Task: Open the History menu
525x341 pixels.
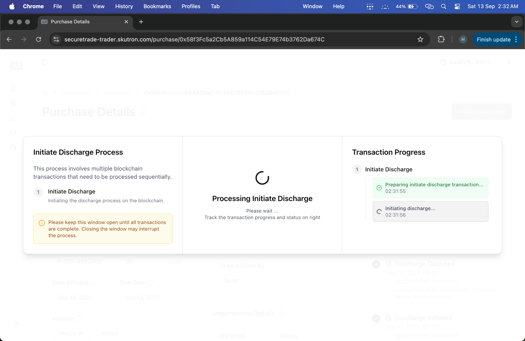Action: [x=124, y=6]
